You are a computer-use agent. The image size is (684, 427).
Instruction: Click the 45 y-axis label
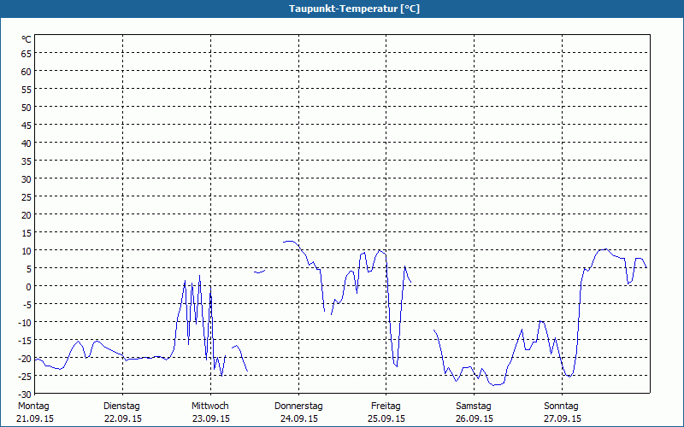tap(27, 126)
